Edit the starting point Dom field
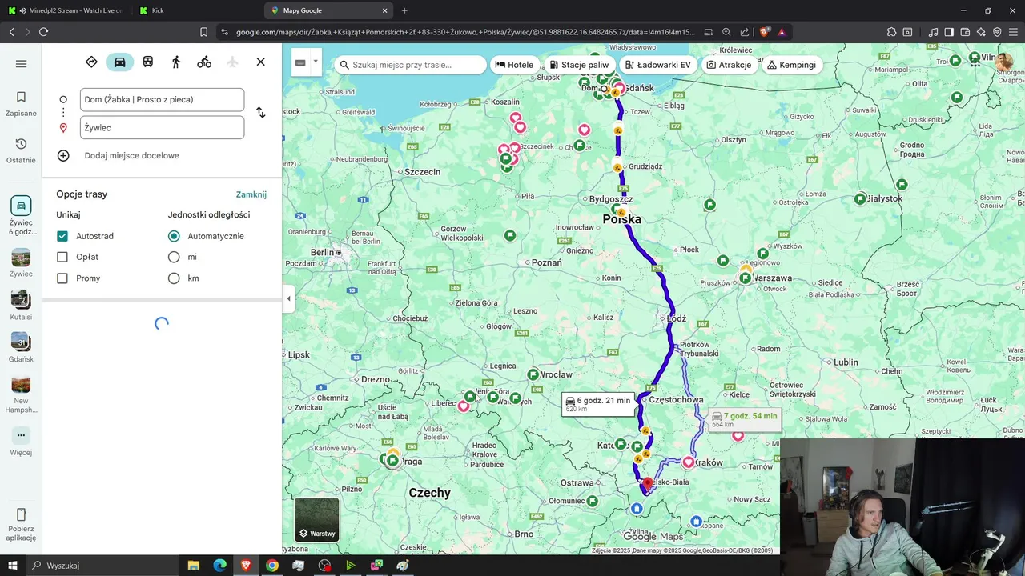 (162, 99)
